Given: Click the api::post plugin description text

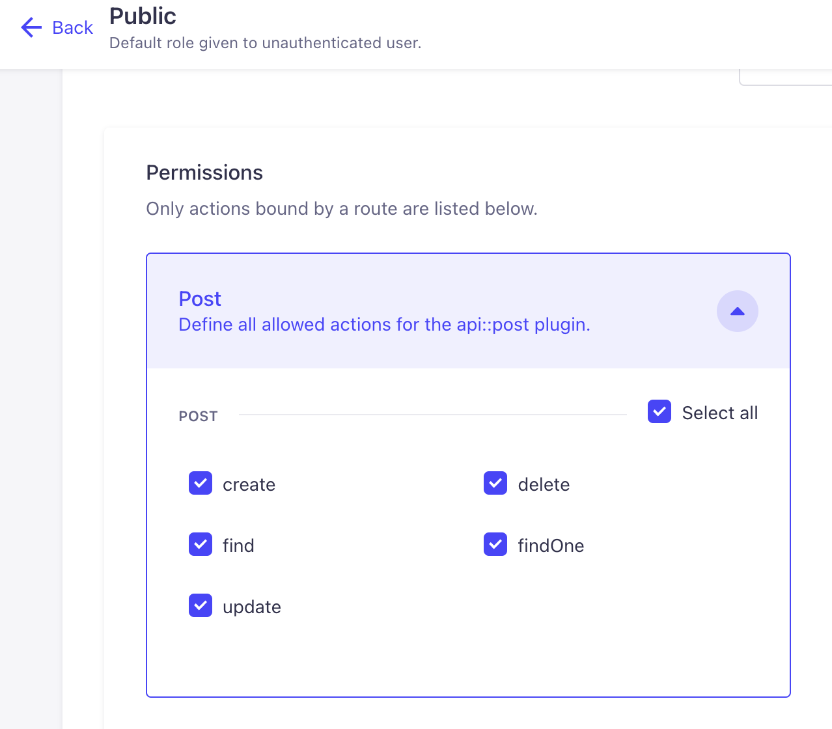Looking at the screenshot, I should point(384,325).
